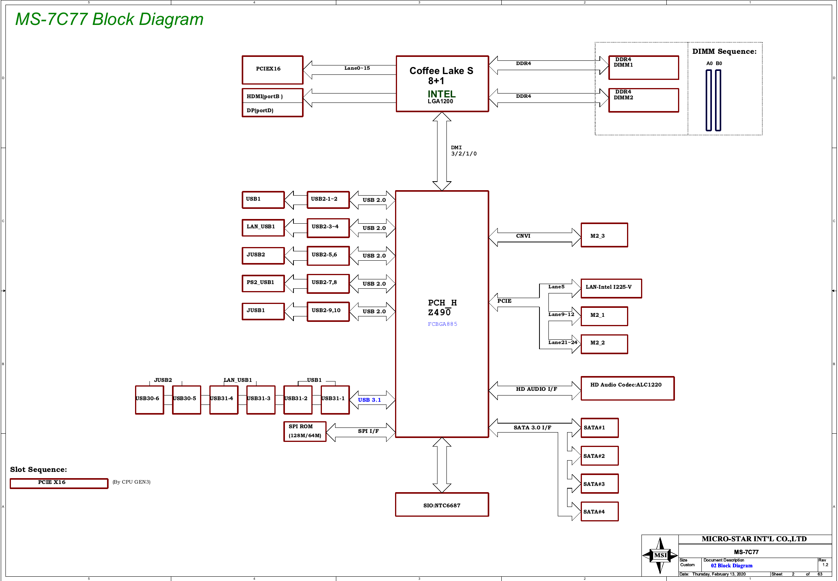Click the SPI I/F label

368,431
